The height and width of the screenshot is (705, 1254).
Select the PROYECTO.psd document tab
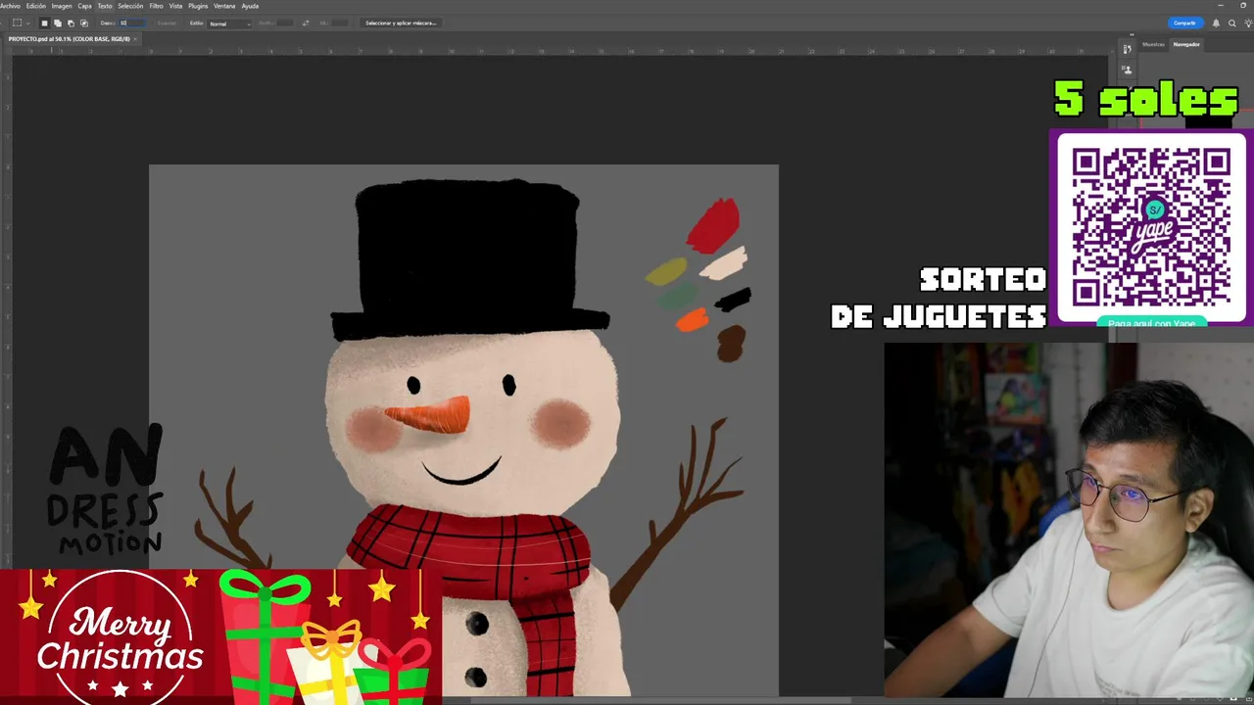click(x=69, y=38)
